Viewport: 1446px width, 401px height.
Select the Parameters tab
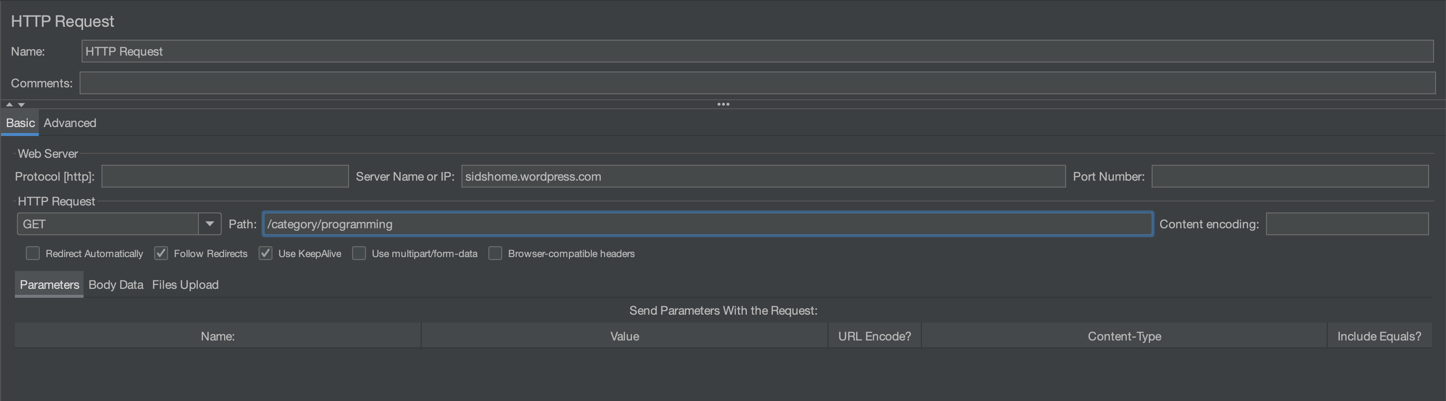pos(49,284)
